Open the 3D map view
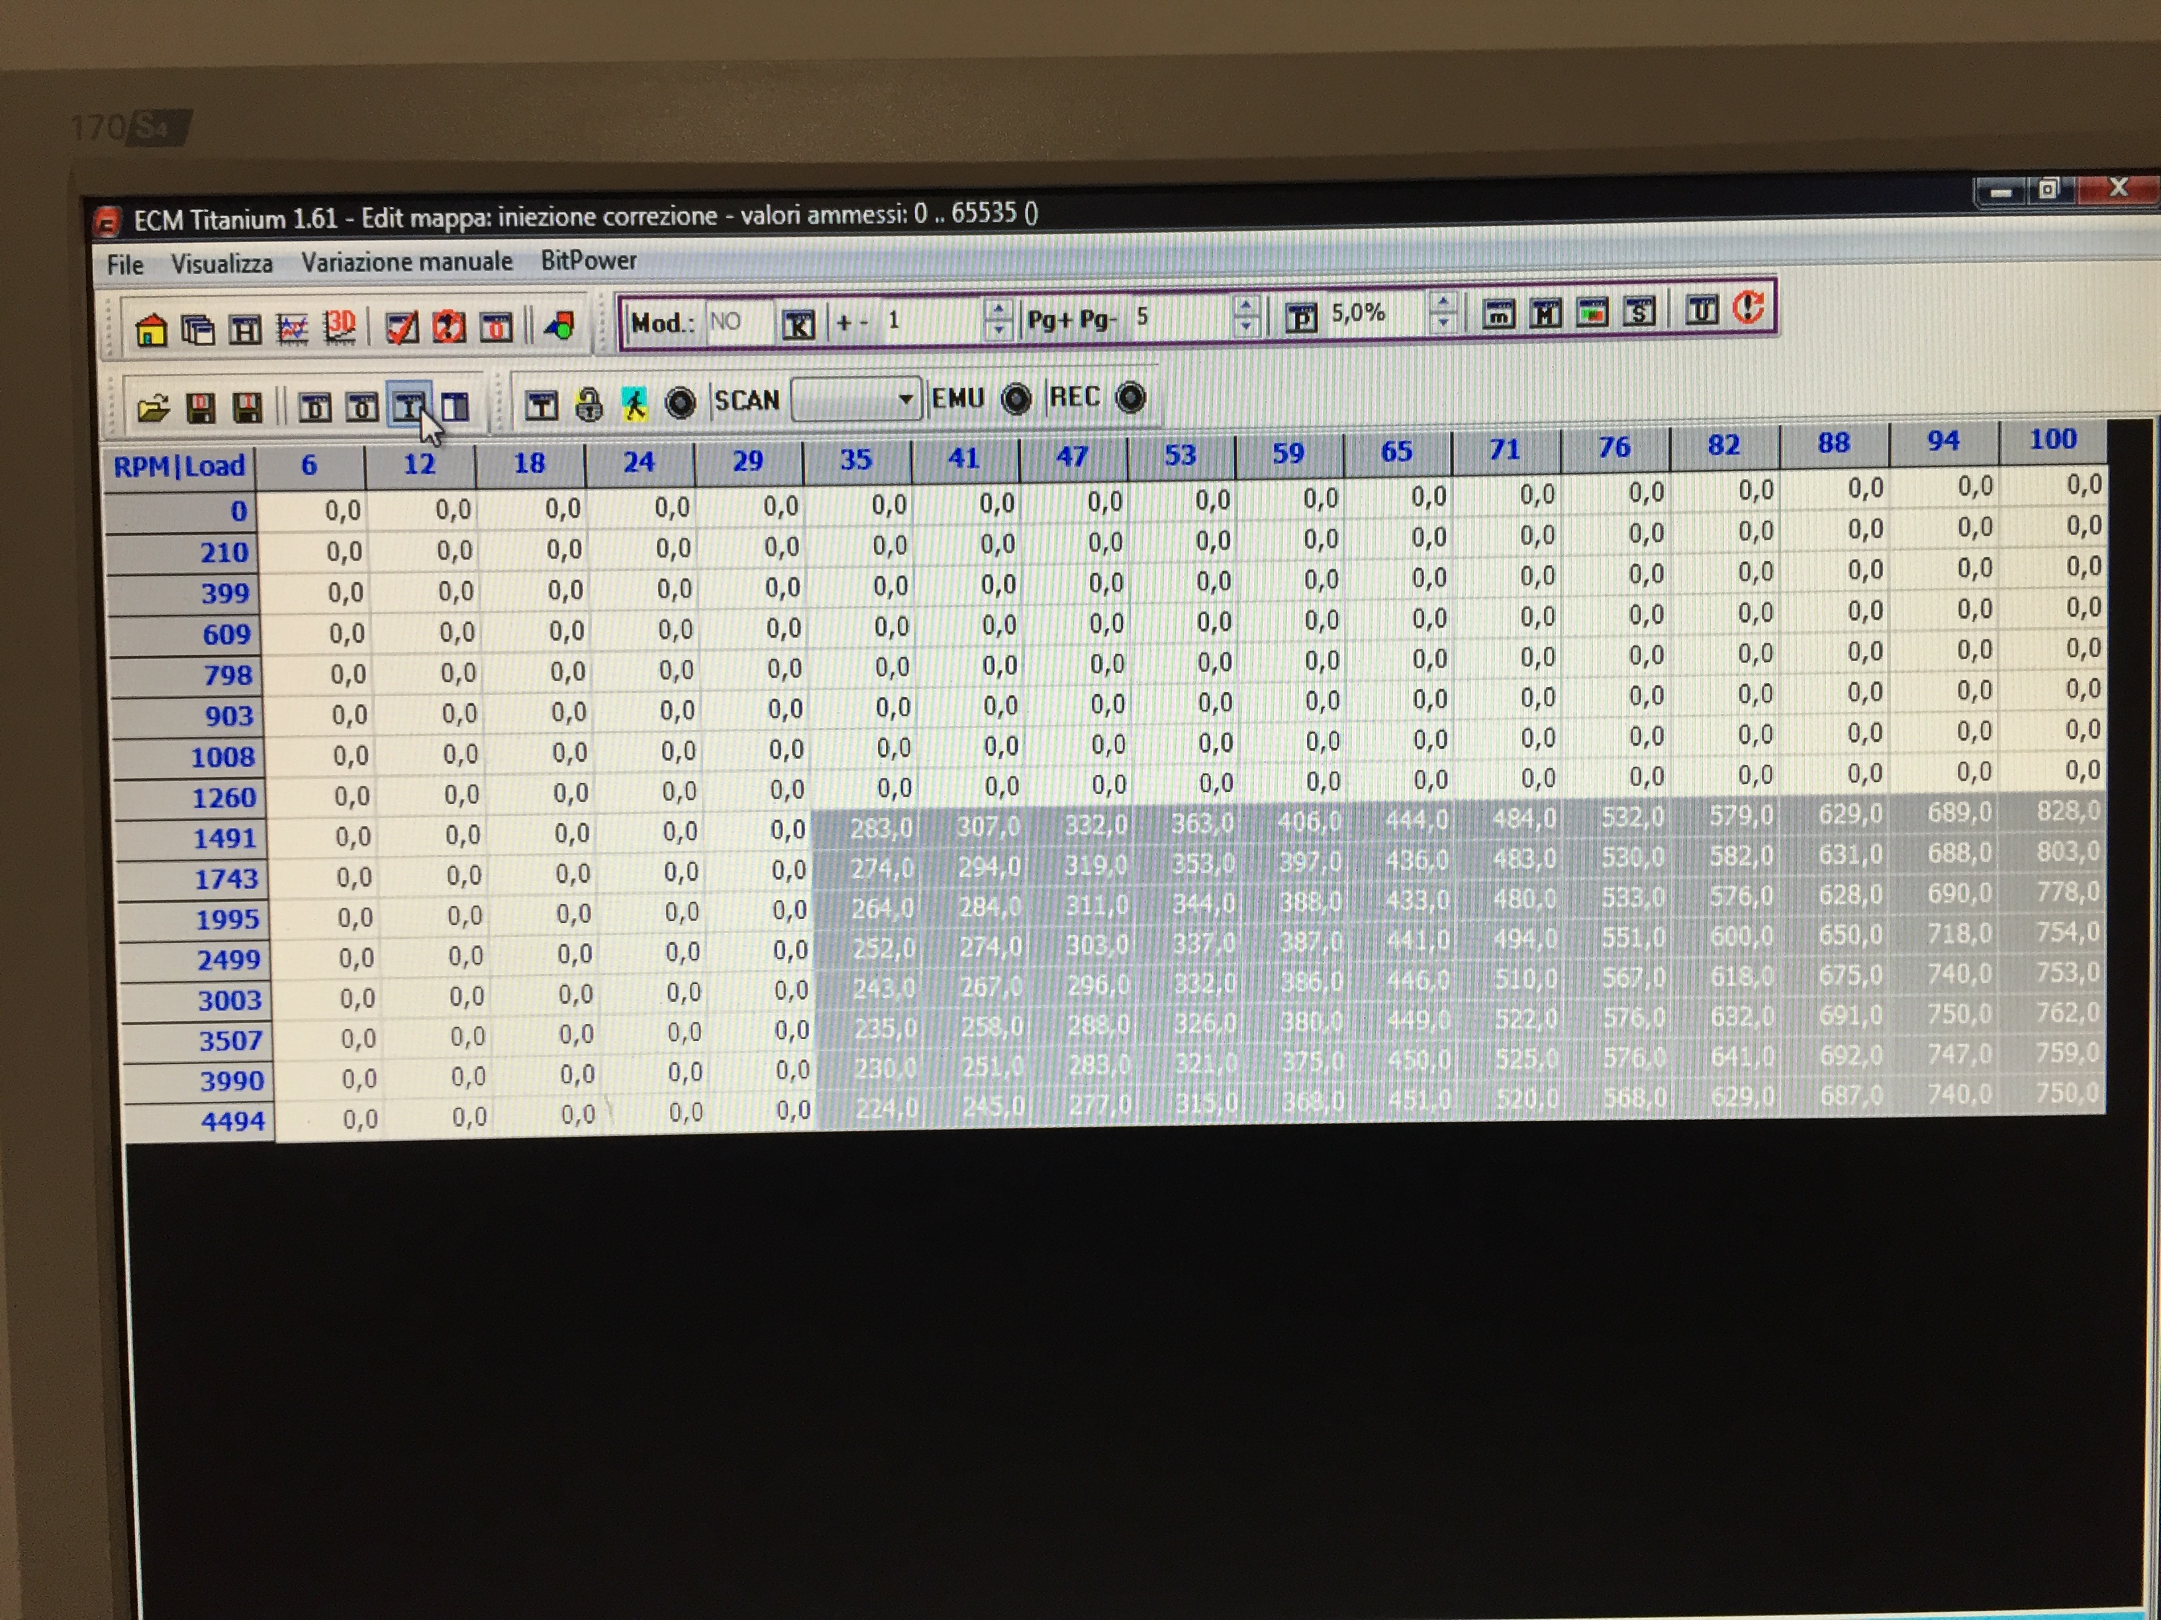Image resolution: width=2161 pixels, height=1620 pixels. (339, 327)
